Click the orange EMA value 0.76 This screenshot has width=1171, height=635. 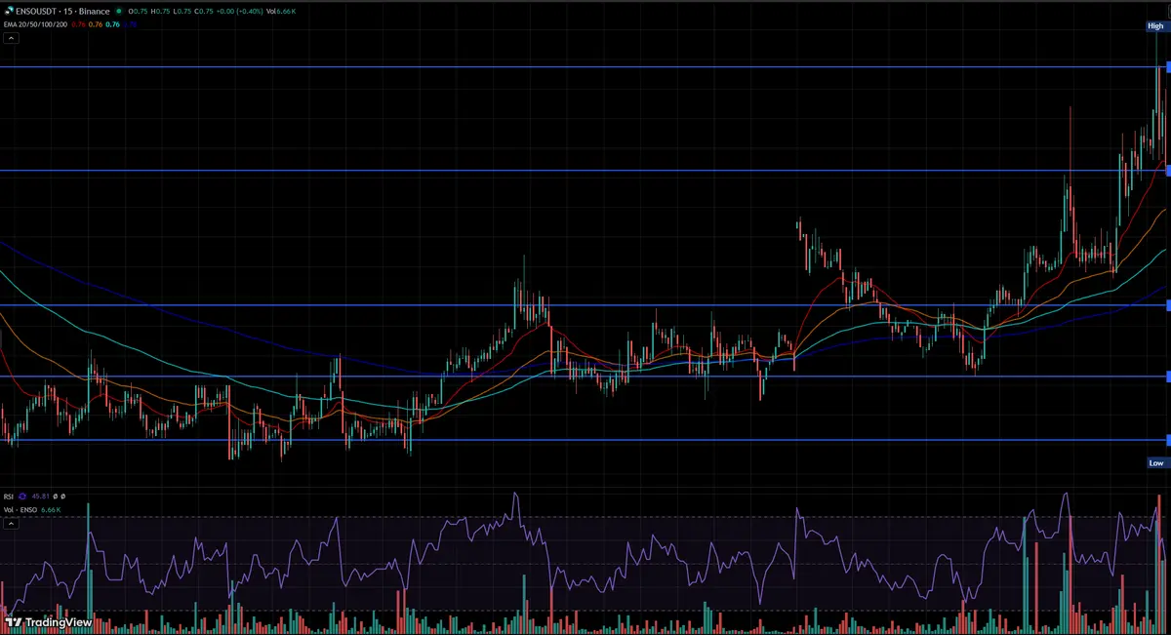96,24
